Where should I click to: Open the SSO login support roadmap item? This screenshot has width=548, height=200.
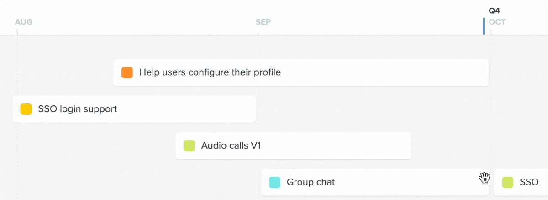click(134, 109)
